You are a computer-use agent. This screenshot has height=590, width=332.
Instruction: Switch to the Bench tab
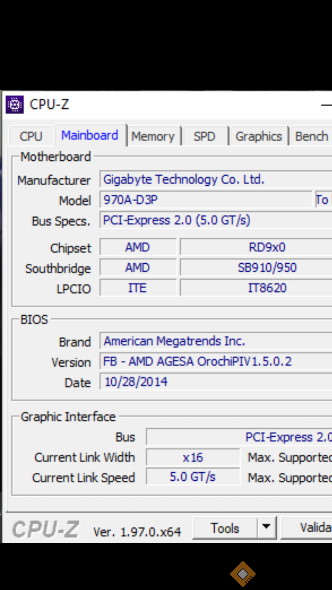point(311,136)
